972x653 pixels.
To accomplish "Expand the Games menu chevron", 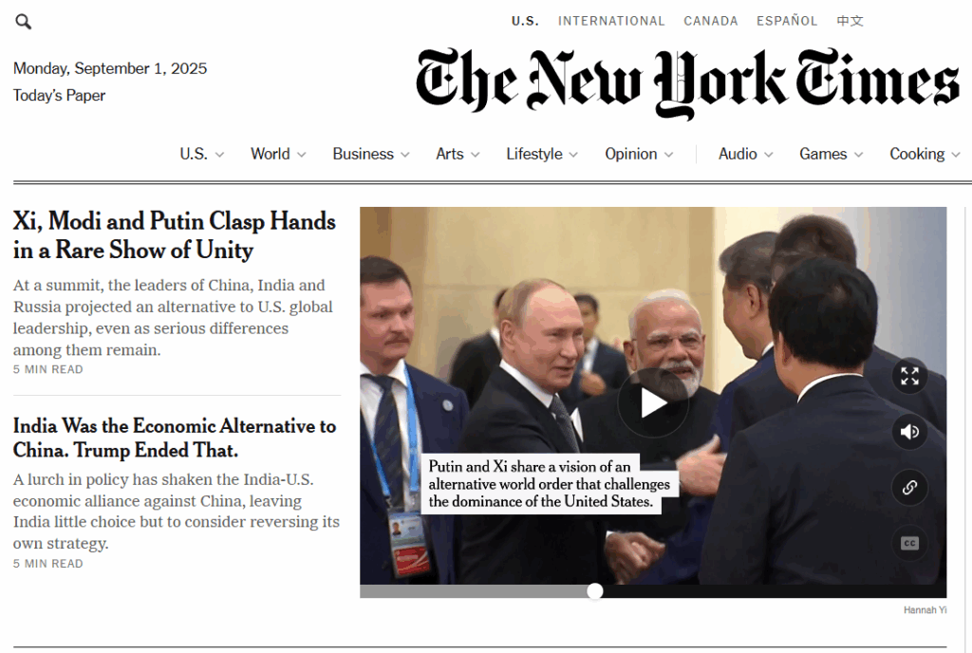I will [x=858, y=155].
